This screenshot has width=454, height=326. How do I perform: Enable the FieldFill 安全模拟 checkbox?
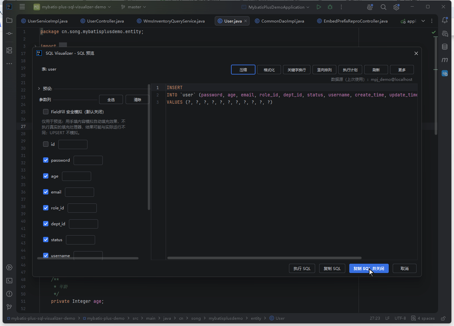tap(46, 112)
